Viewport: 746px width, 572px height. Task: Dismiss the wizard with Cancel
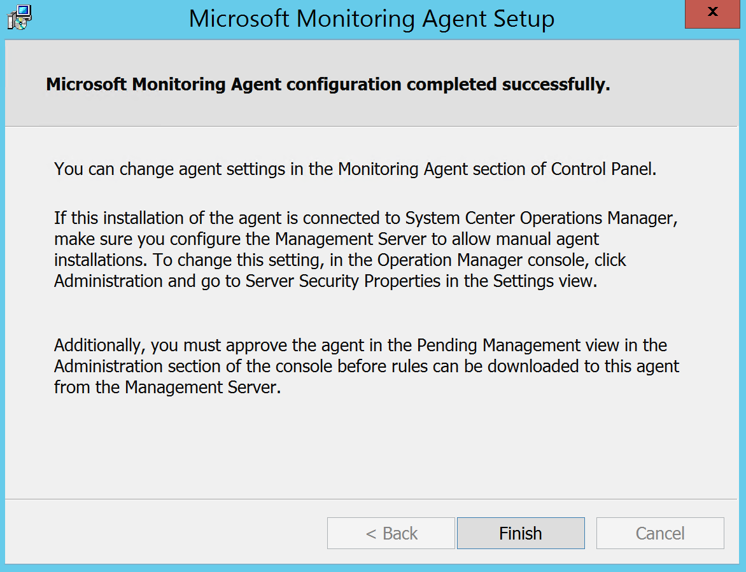tap(659, 533)
